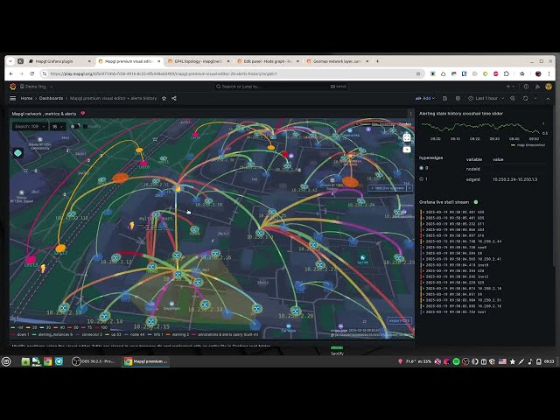This screenshot has height=420, width=560.
Task: Open the user avatar menu in Grafana
Action: point(549,87)
